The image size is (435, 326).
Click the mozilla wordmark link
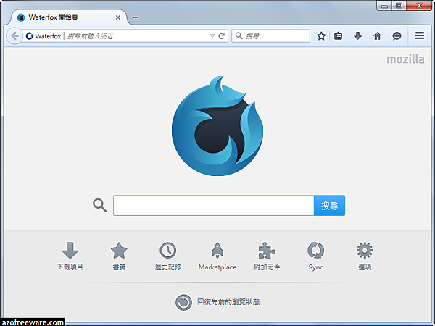405,59
